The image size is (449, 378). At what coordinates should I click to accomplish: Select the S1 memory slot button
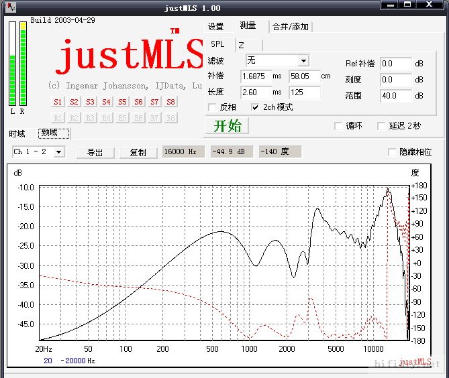pyautogui.click(x=58, y=102)
